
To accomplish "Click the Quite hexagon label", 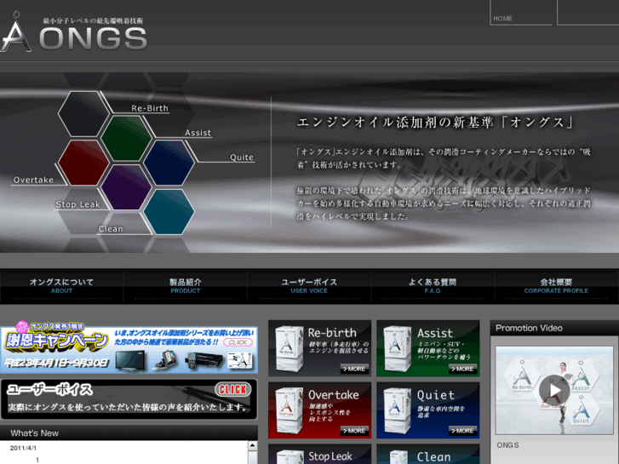I will click(242, 158).
